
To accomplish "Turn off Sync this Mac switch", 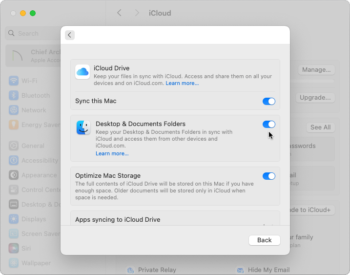I will [x=269, y=101].
